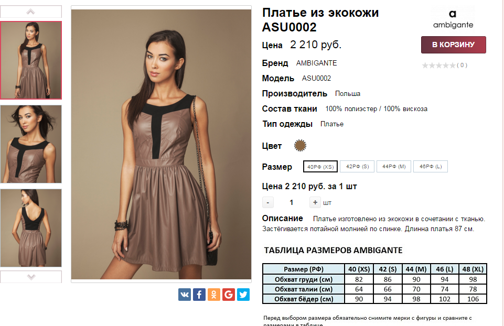The image size is (504, 326).
Task: Share the dress on Facebook
Action: [x=199, y=294]
